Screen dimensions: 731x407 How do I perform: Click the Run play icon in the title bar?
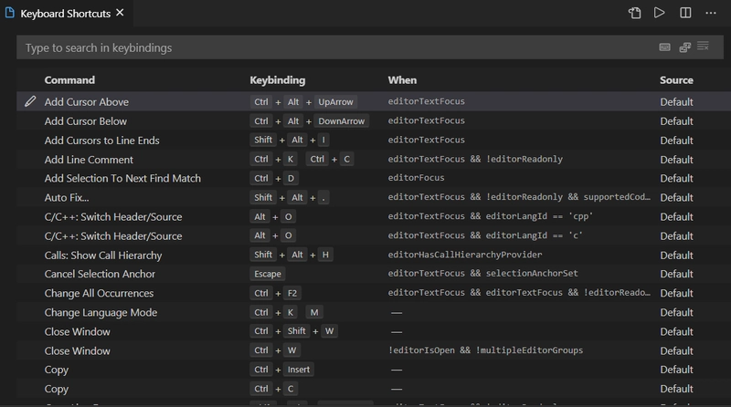[x=660, y=13]
